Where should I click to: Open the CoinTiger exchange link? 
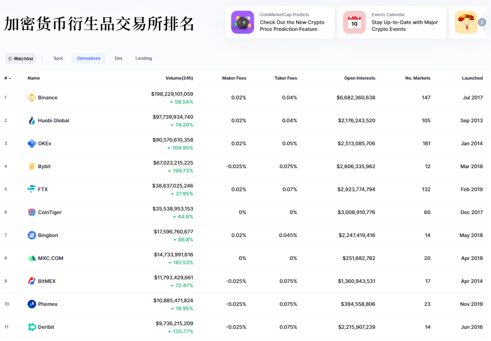[50, 212]
